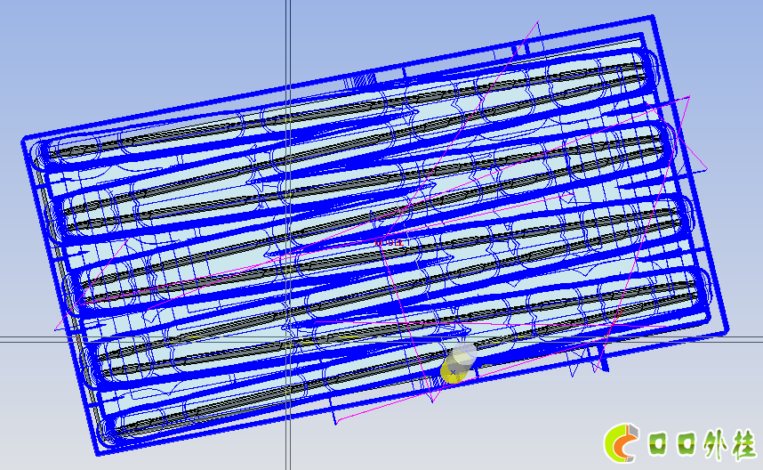Select the horizontal axis line at far right
This screenshot has height=470, width=763.
pos(747,338)
